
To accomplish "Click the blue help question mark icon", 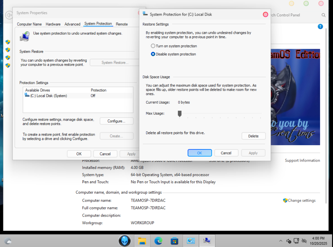I will pos(320,27).
